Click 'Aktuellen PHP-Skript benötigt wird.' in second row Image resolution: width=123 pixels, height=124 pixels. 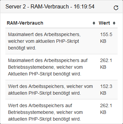45,74
